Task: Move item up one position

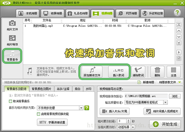Action: pyautogui.click(x=179, y=31)
